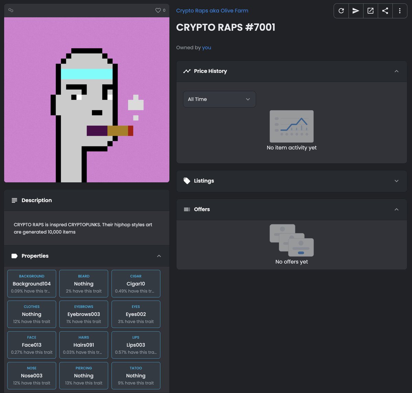Collapse the Properties section chevron

(159, 256)
